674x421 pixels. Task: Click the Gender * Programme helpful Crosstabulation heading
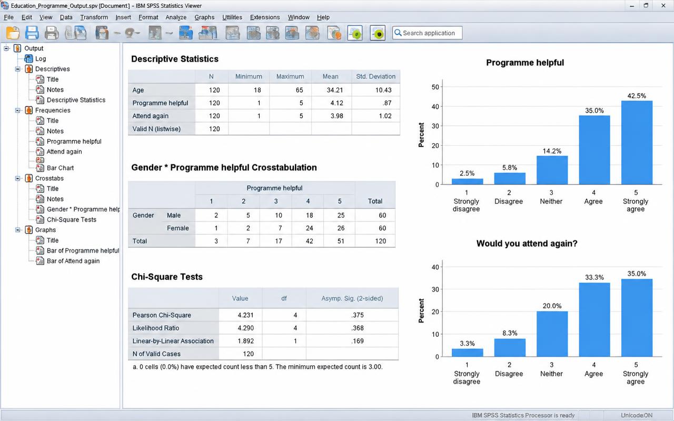coord(224,167)
